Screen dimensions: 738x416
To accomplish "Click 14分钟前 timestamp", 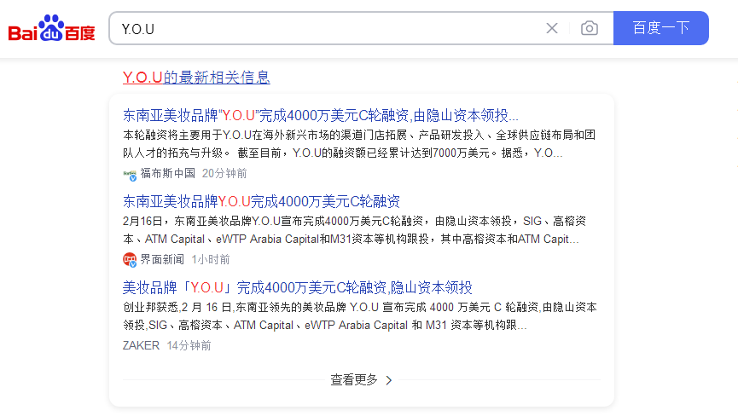I will pos(189,345).
